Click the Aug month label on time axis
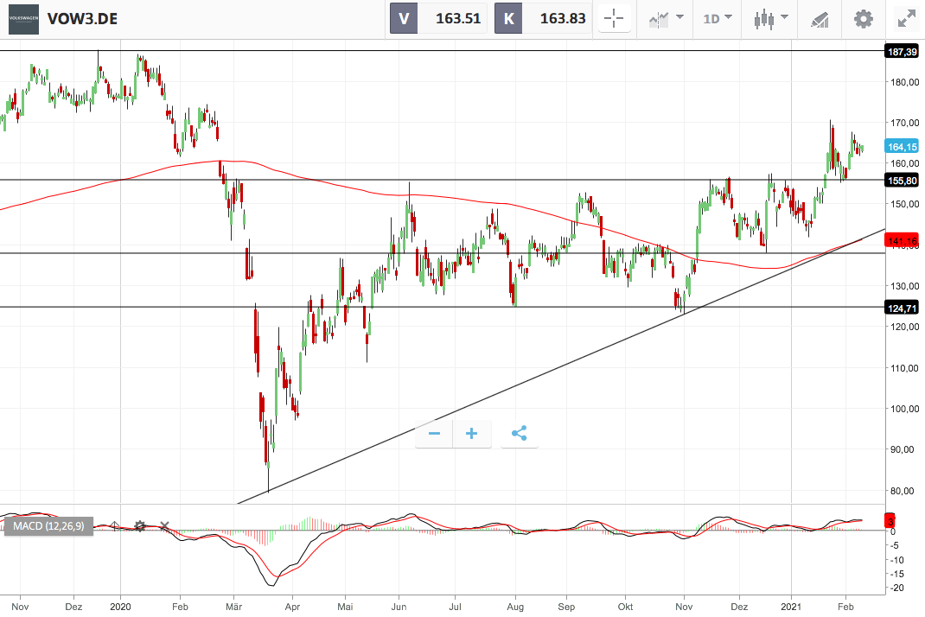This screenshot has height=617, width=925. click(515, 607)
